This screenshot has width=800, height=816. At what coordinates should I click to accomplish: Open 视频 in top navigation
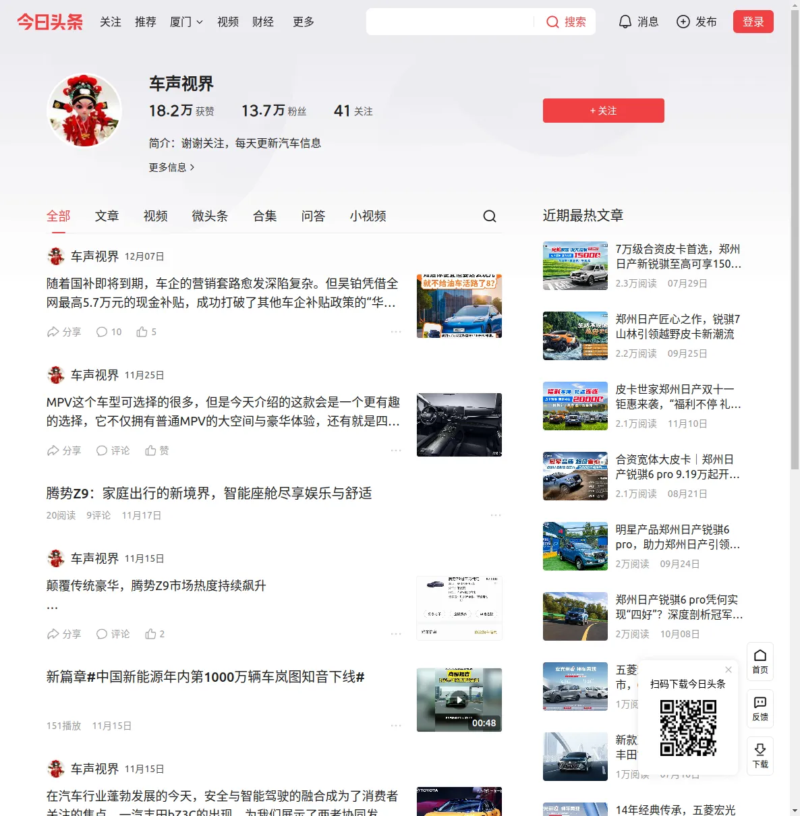click(228, 22)
